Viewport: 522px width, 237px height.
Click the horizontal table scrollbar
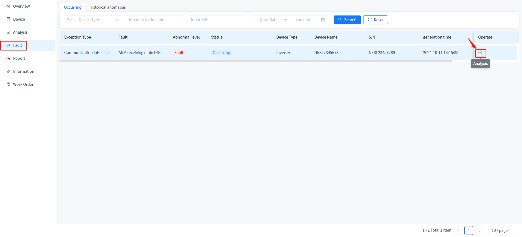coord(256,61)
